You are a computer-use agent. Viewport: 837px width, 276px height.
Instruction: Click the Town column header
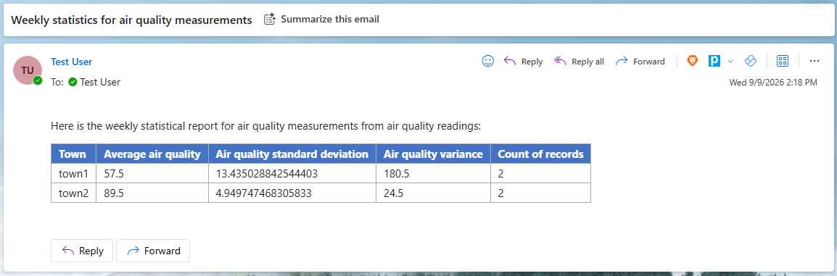(x=73, y=154)
